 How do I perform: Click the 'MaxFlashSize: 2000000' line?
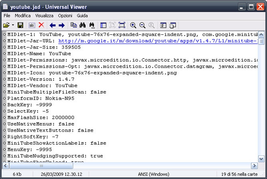41,118
